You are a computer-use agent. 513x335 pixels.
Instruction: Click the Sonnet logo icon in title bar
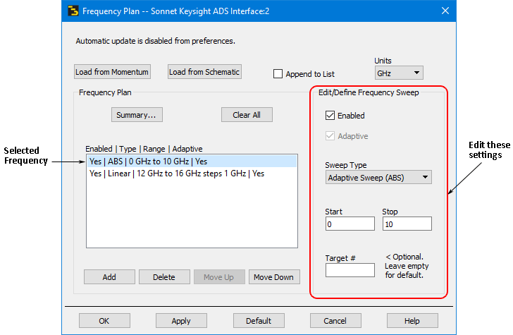[x=73, y=11]
